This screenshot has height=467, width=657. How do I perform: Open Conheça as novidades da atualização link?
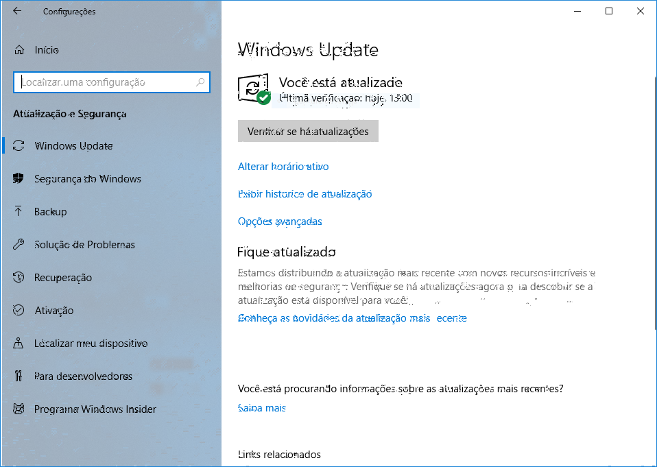[353, 318]
